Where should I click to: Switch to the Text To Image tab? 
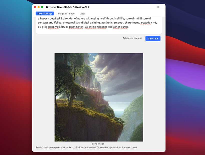(45, 14)
